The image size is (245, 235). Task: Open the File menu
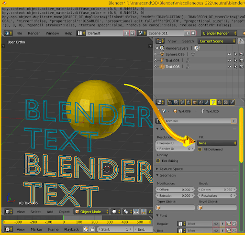click(x=19, y=33)
